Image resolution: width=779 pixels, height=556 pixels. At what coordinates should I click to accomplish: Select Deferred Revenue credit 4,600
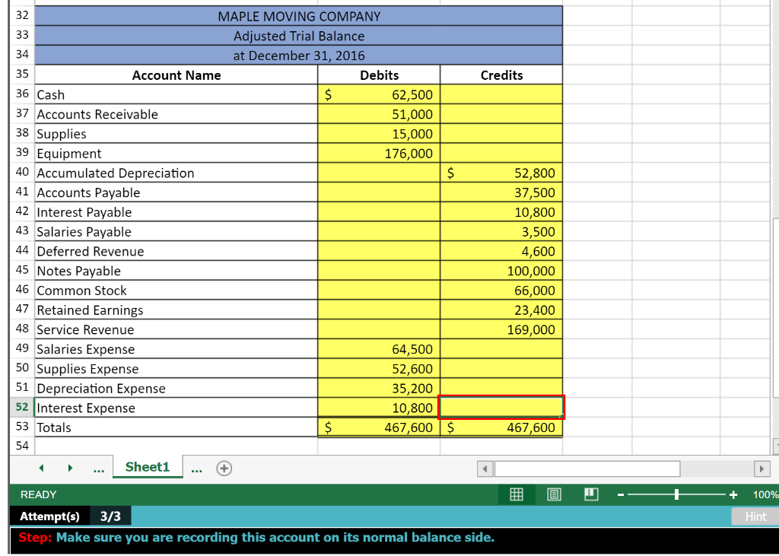(501, 251)
